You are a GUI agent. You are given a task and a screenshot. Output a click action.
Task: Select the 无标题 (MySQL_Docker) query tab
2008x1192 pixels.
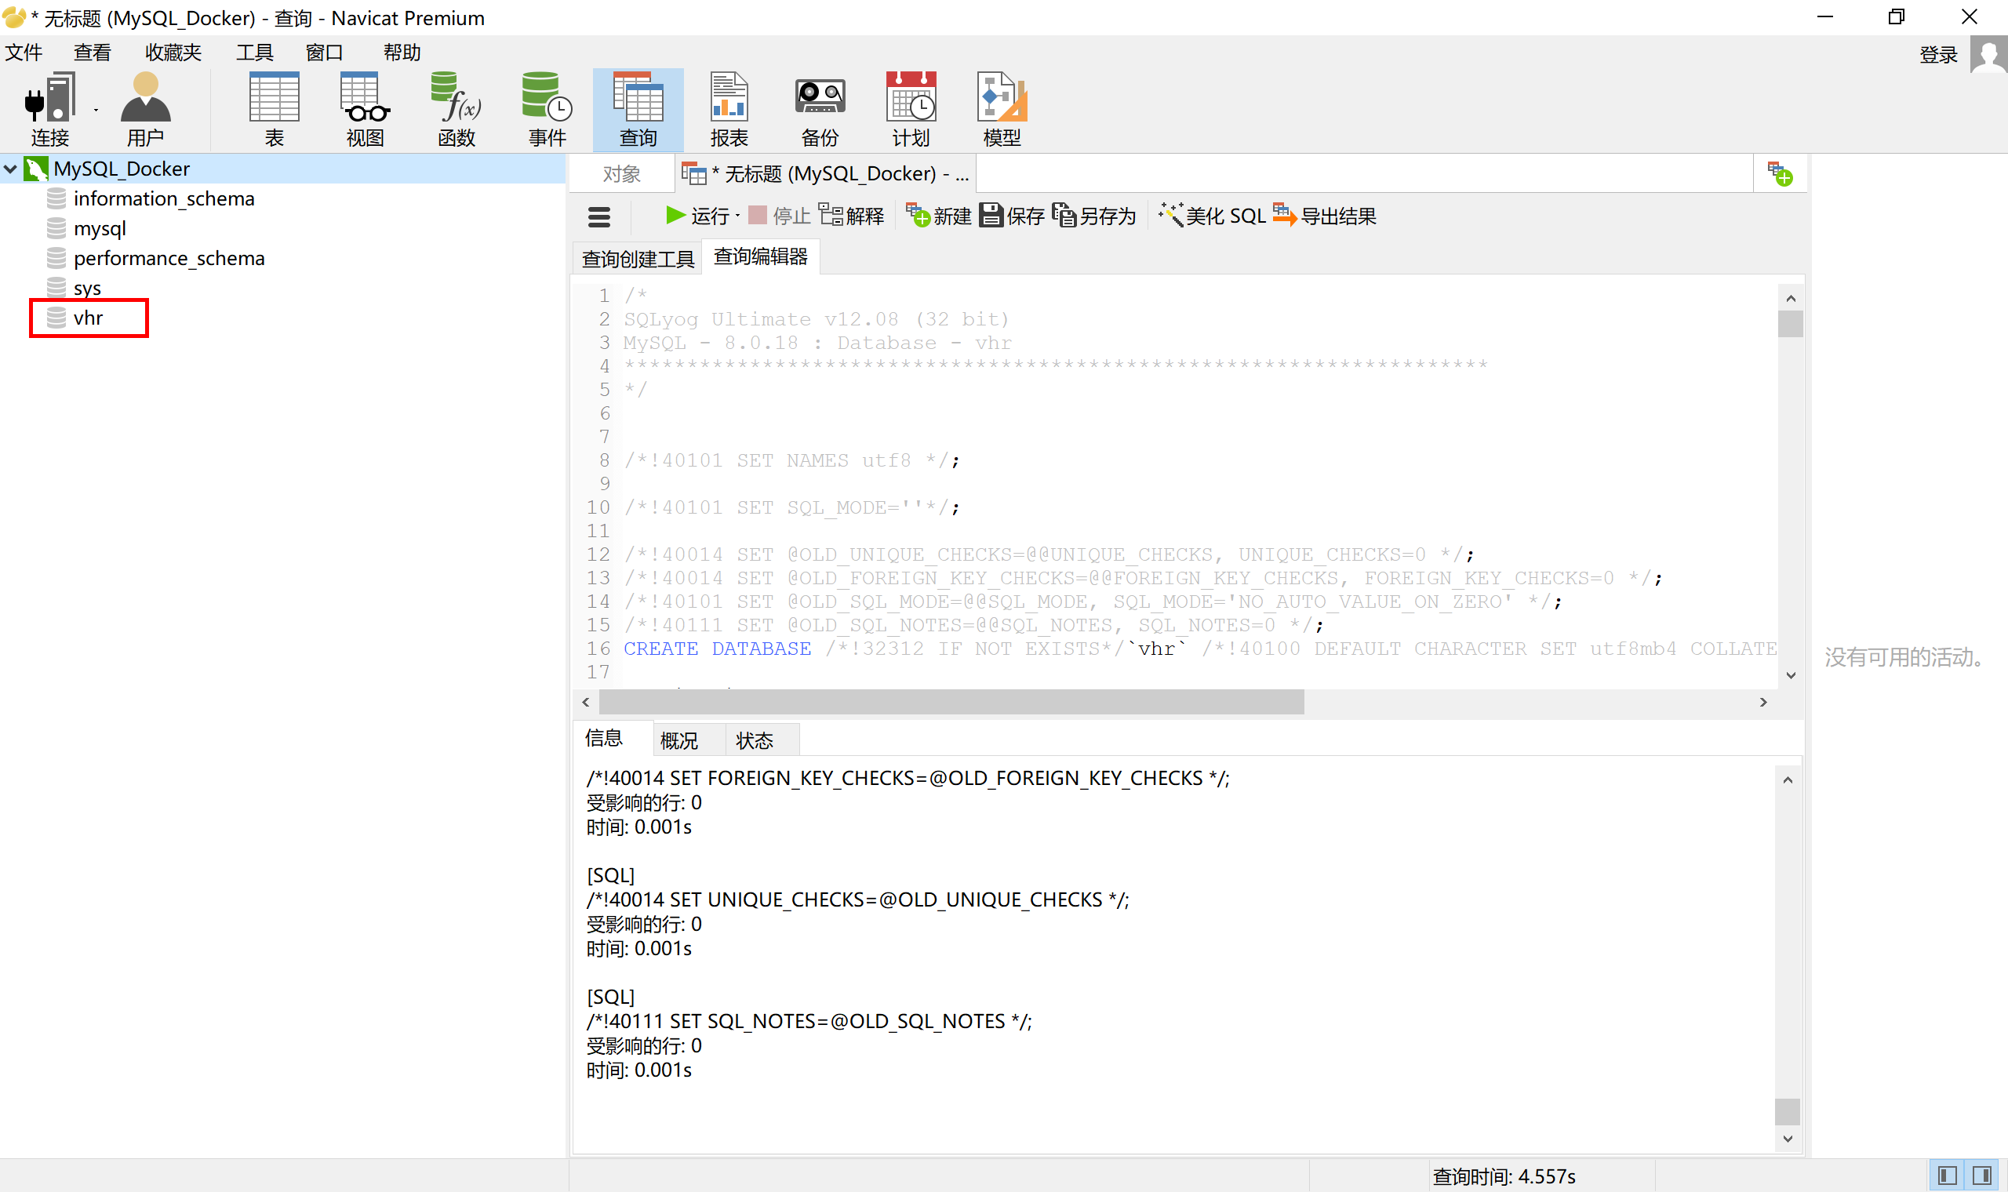coord(826,173)
